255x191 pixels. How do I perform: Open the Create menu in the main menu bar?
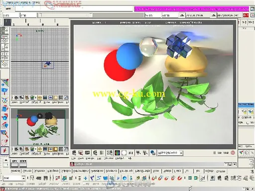[31, 184]
